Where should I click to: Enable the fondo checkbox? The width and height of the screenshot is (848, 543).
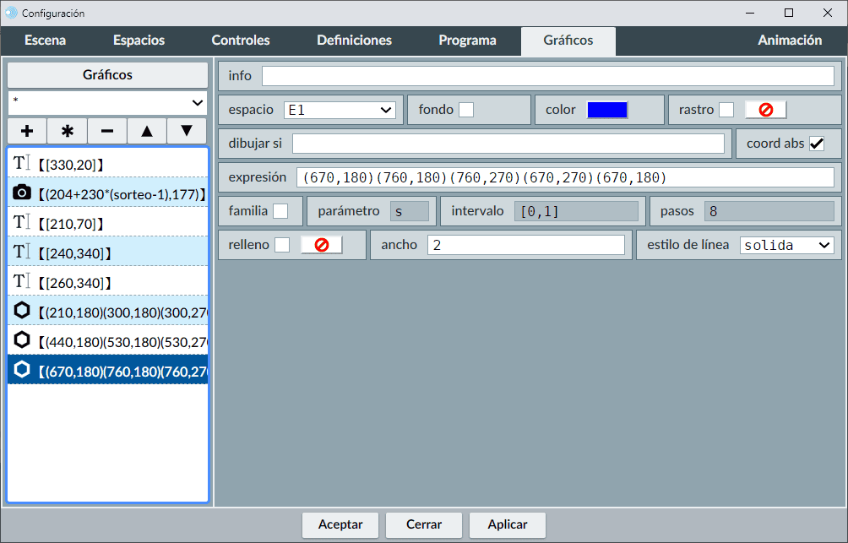pos(466,110)
